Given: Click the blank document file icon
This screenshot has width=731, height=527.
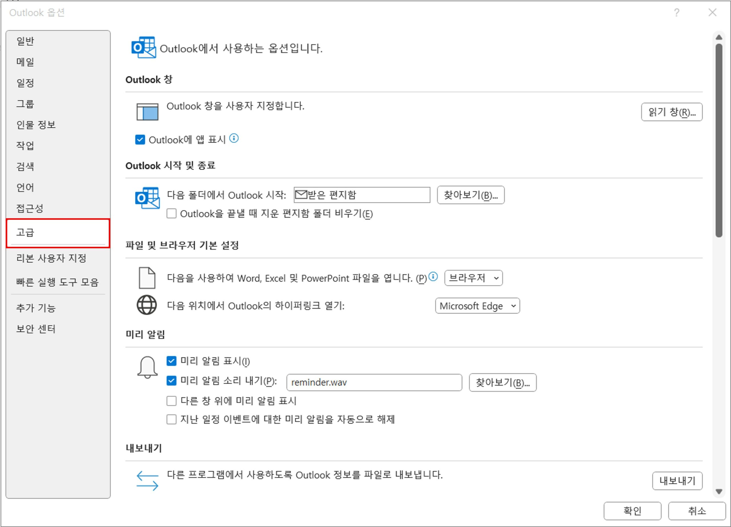Looking at the screenshot, I should pos(147,278).
